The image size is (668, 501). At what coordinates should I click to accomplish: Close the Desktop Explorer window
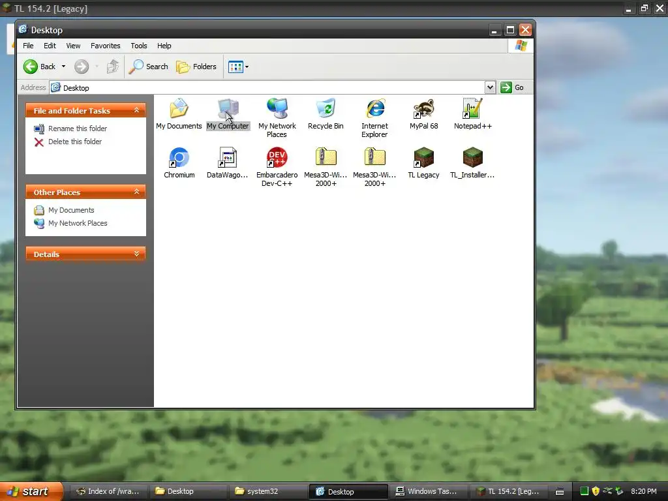pyautogui.click(x=525, y=30)
